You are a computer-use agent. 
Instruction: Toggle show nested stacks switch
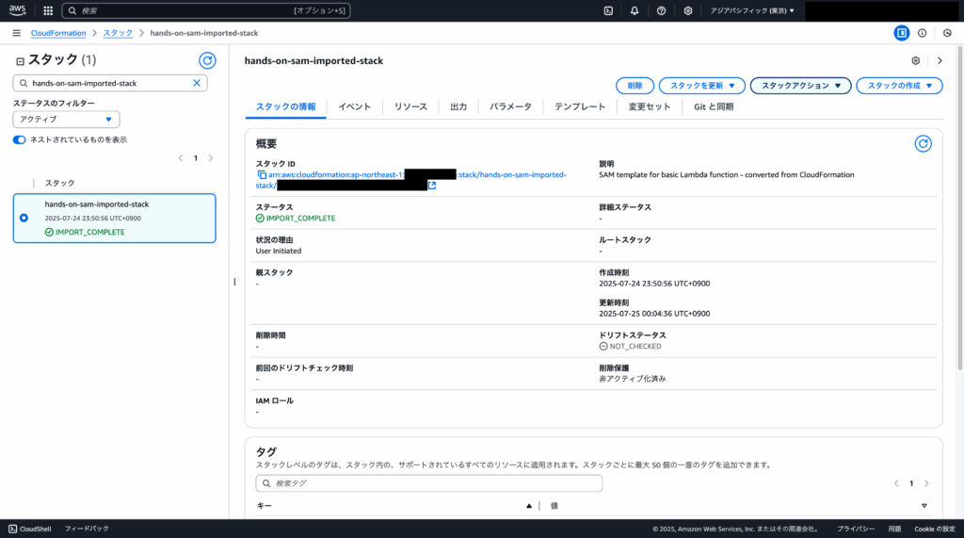[20, 139]
